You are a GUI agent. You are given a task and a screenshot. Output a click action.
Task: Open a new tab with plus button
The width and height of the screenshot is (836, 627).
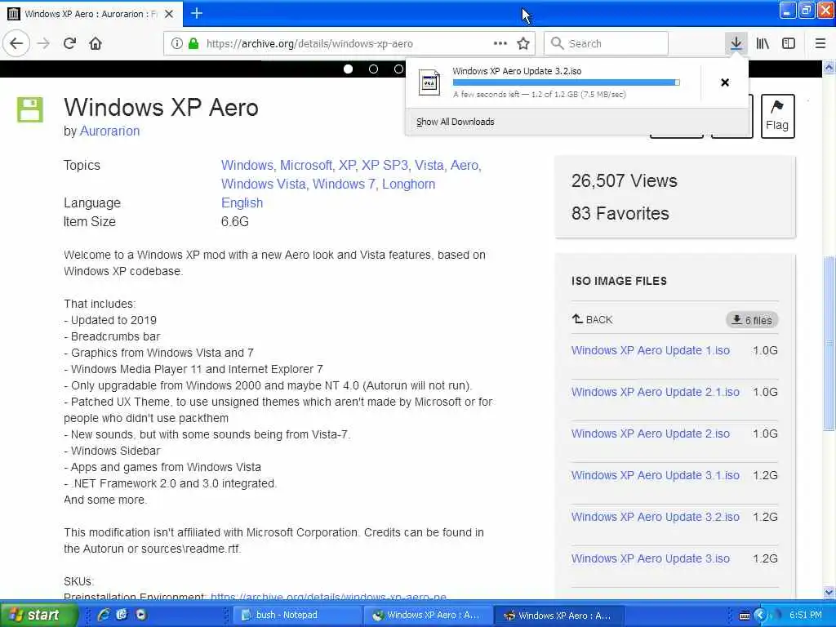coord(196,13)
